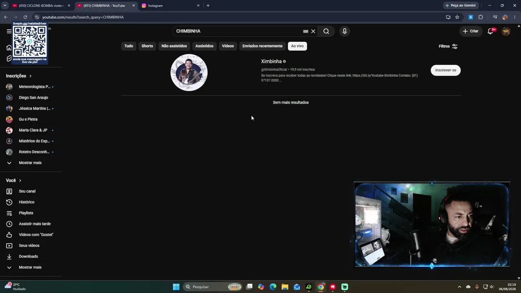The height and width of the screenshot is (293, 521).
Task: Click the browser address bar URL
Action: pos(83,17)
